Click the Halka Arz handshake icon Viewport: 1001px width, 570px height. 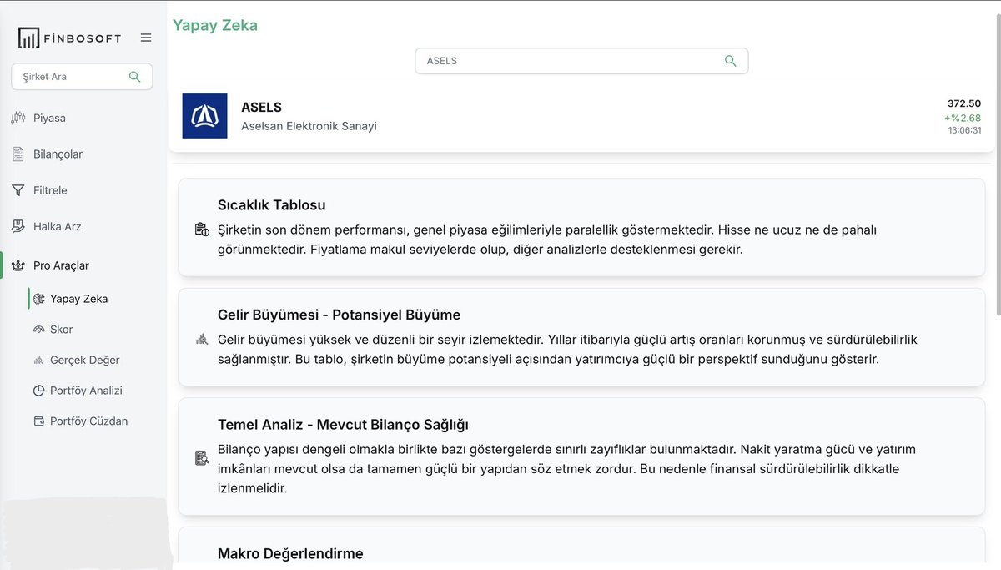(18, 226)
